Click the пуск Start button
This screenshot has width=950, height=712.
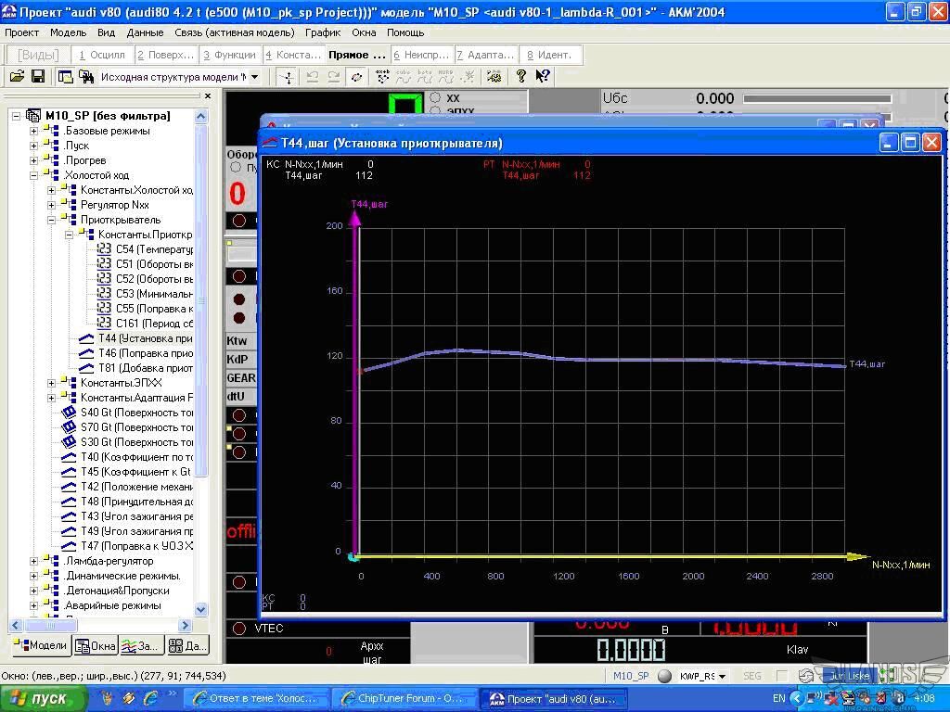coord(44,698)
